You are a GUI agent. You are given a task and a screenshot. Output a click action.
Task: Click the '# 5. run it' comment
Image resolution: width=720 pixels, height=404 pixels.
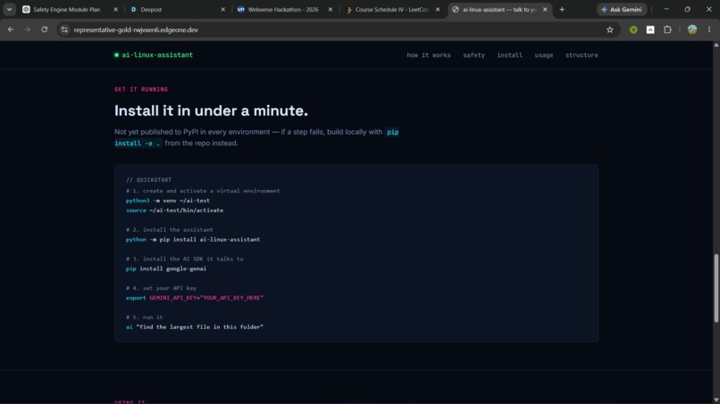tap(144, 317)
